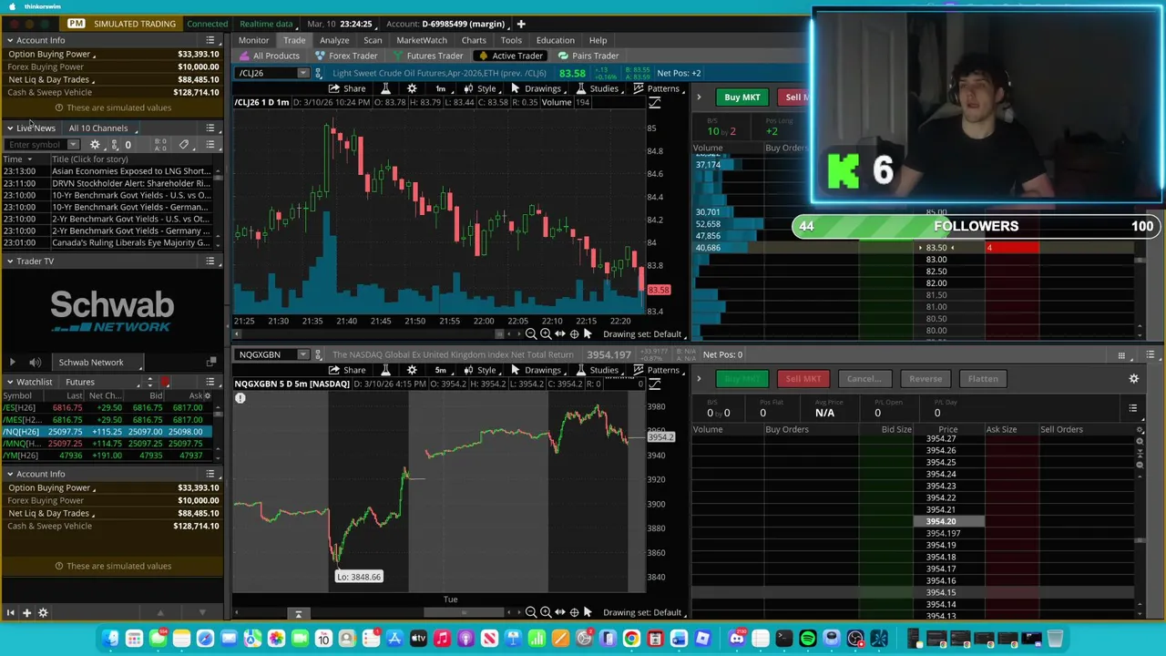Screen dimensions: 1166x656
Task: Open sidebar settings gear at bottom left
Action: click(x=42, y=613)
